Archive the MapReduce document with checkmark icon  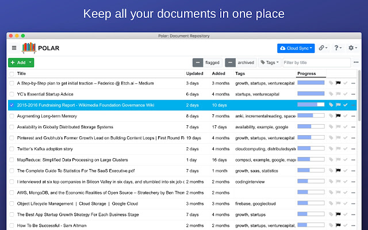coord(346,160)
